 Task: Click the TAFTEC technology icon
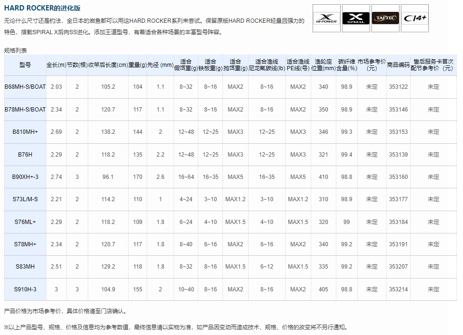pyautogui.click(x=385, y=18)
